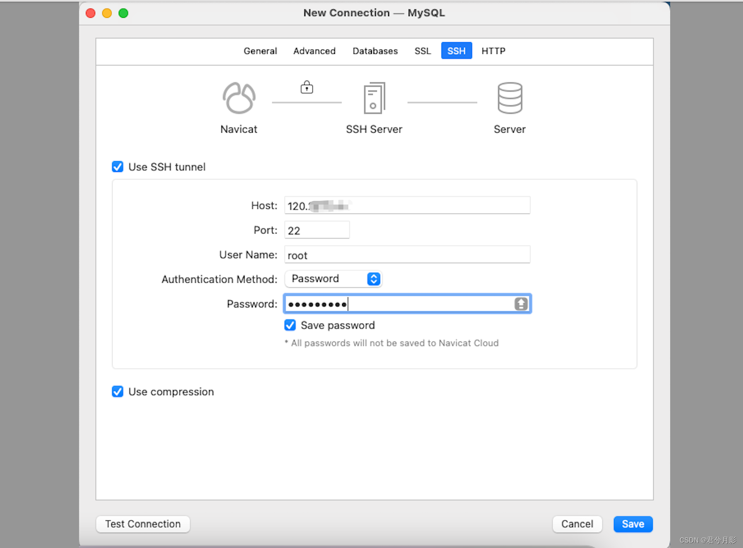Switch to the HTTP tab

[493, 51]
